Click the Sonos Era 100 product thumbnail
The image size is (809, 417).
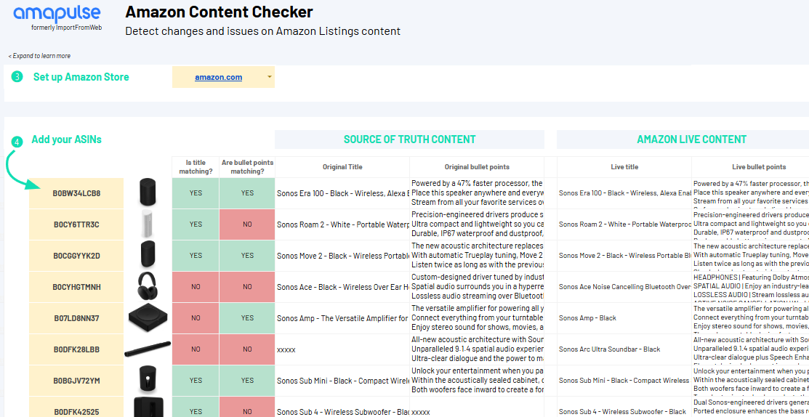point(148,193)
